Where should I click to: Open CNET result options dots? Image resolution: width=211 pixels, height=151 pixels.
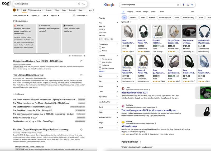click(x=149, y=89)
